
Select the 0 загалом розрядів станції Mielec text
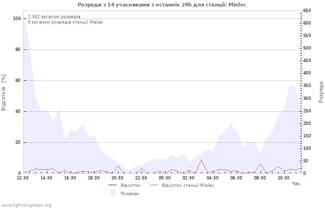click(65, 22)
